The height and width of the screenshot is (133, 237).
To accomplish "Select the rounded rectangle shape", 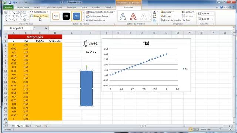I will [24, 12].
